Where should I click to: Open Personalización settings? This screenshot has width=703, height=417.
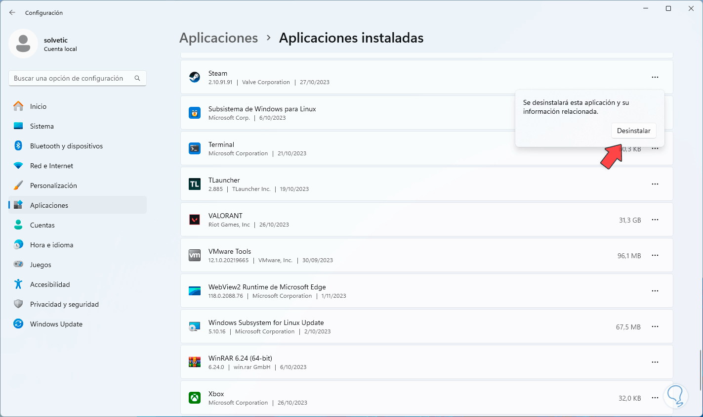78,185
